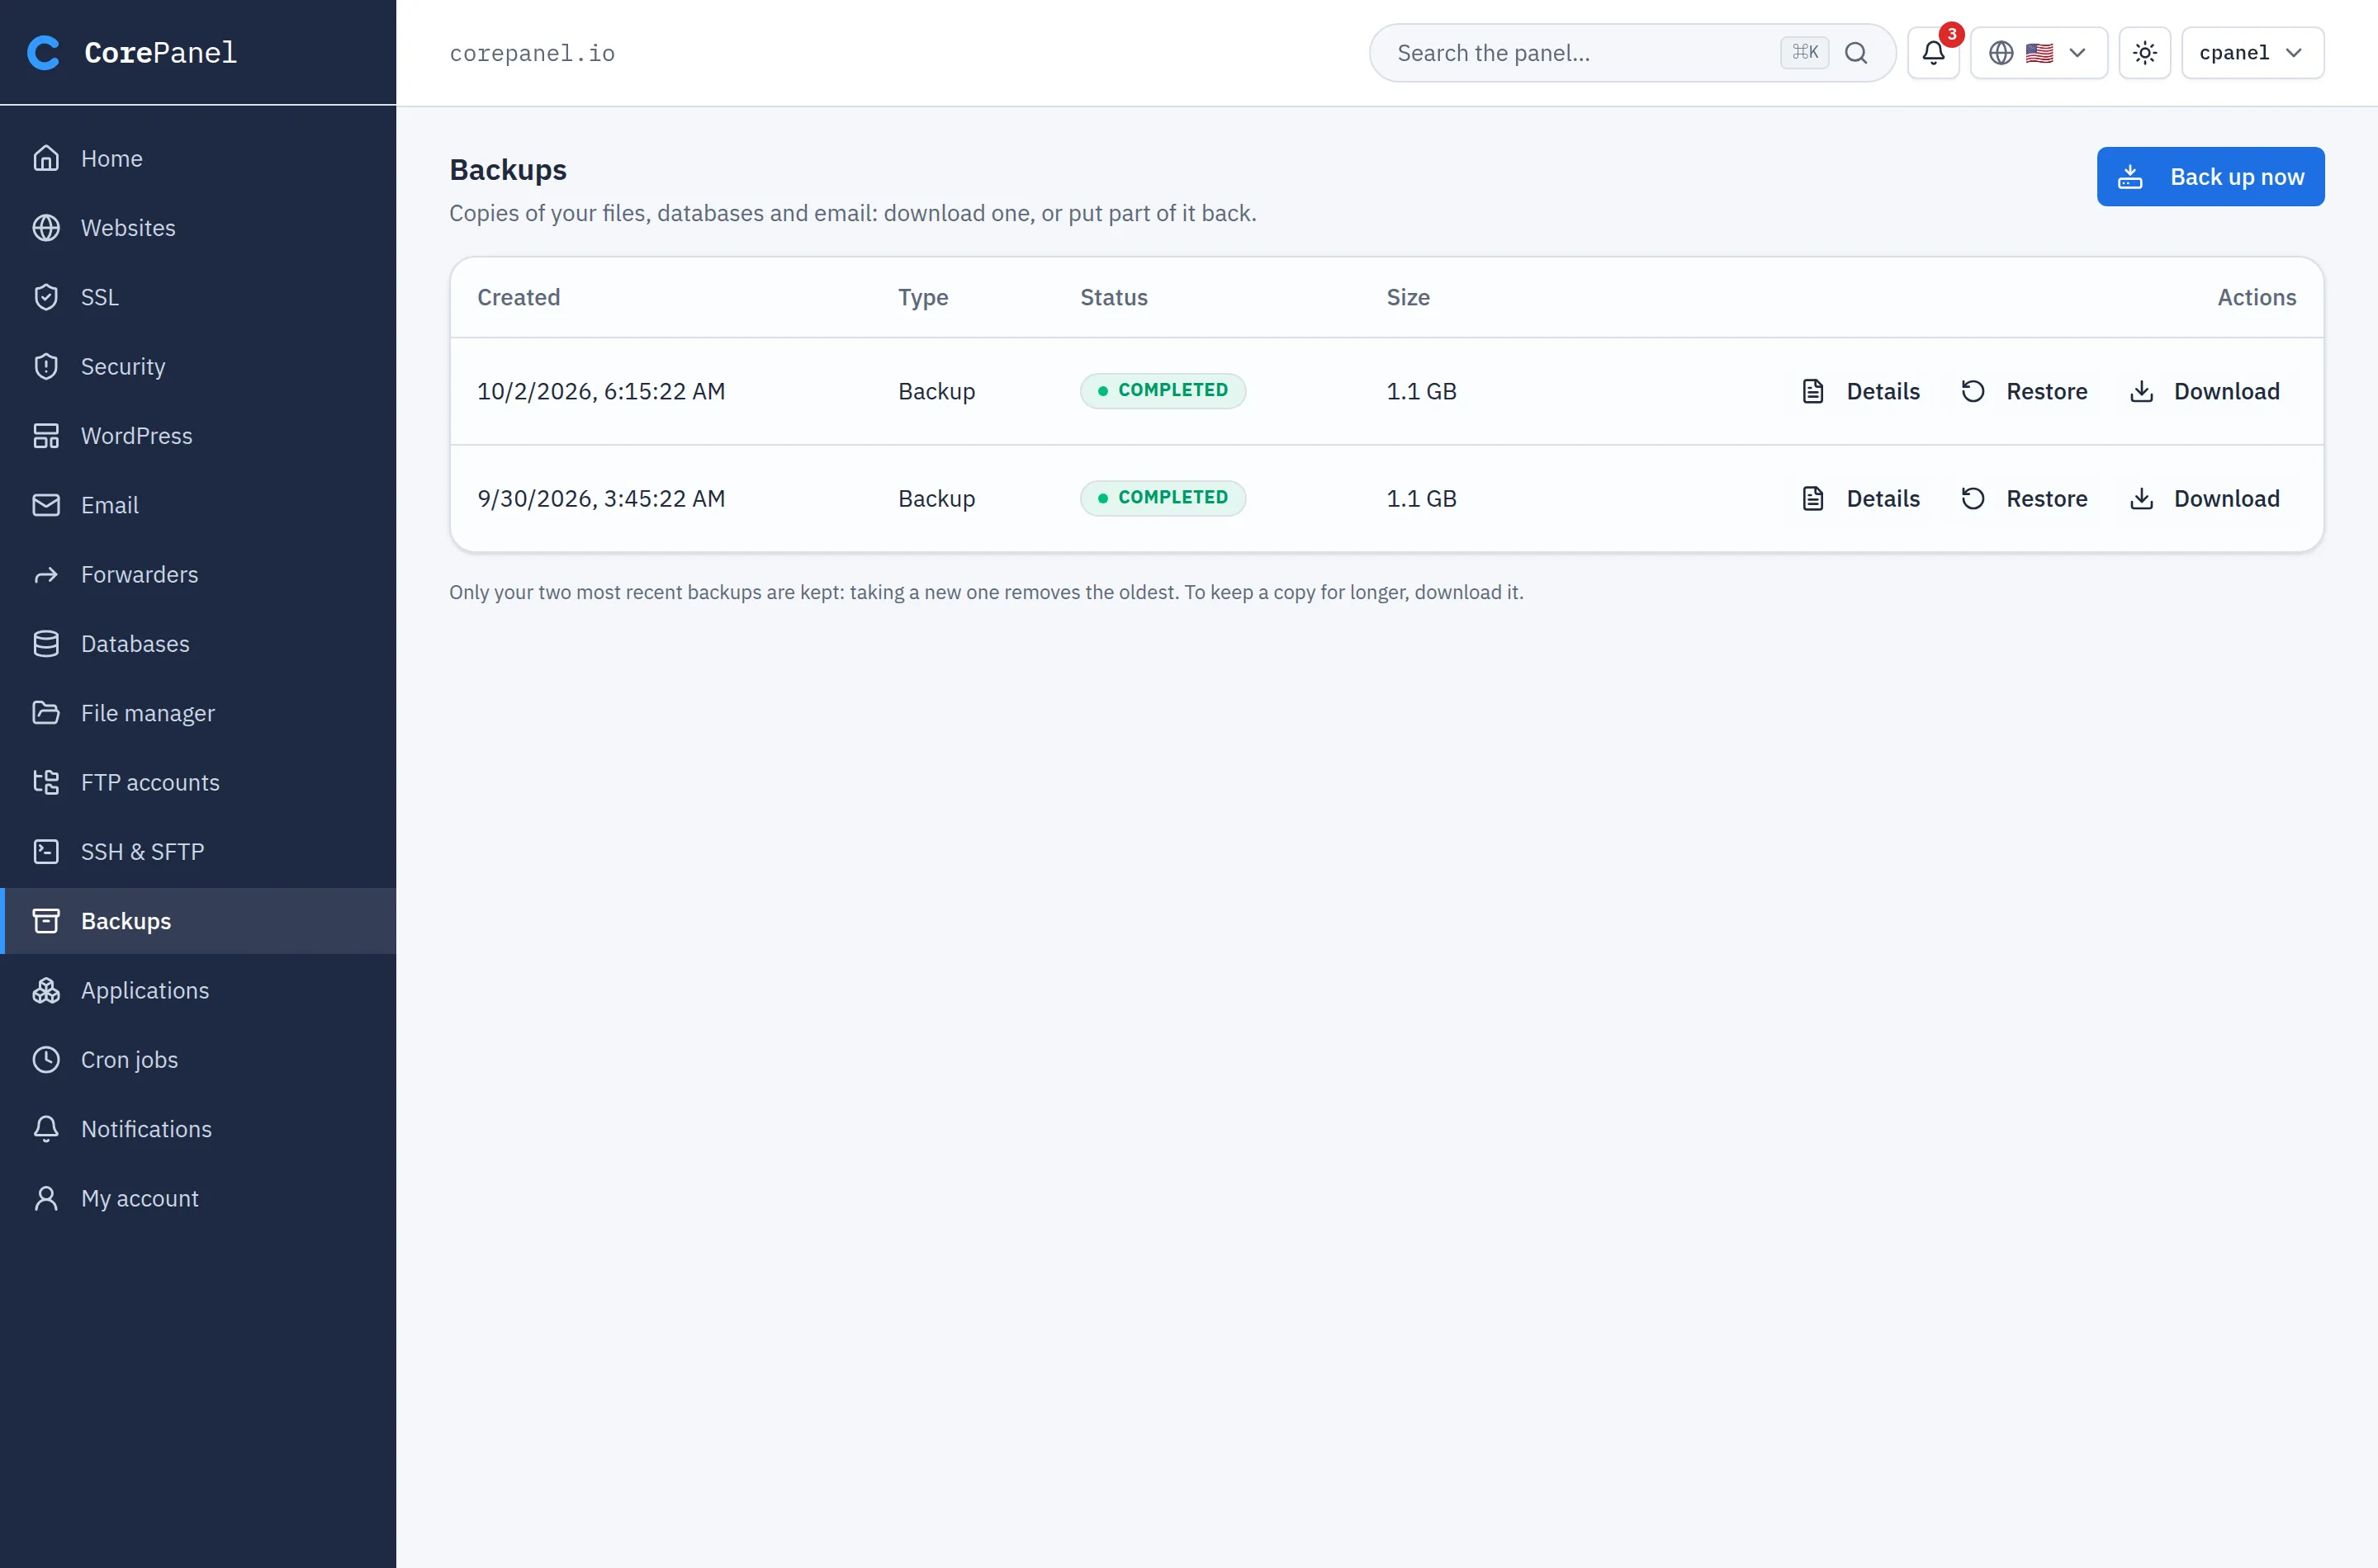Click the Applications icon in sidebar
This screenshot has height=1568, width=2378.
(46, 990)
